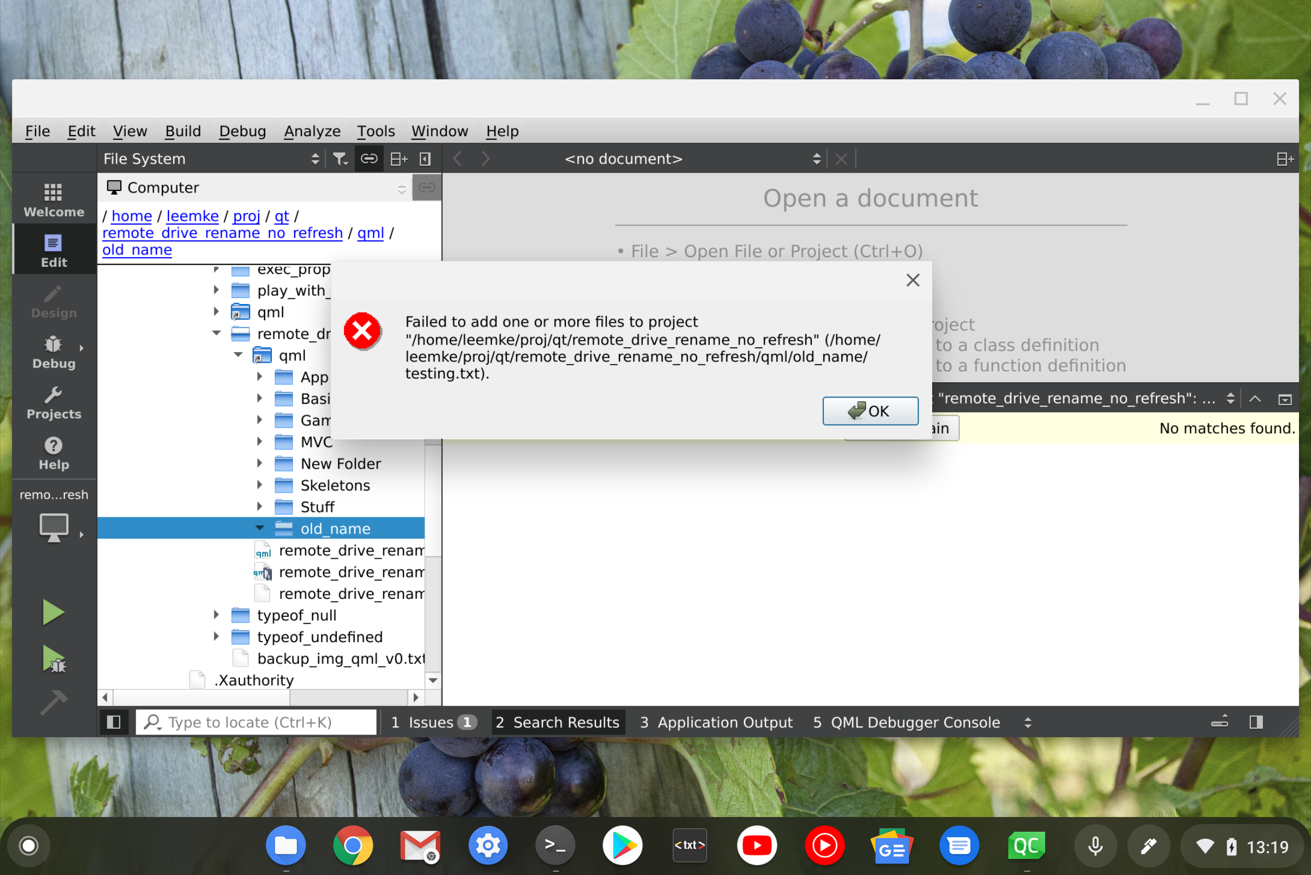Toggle the left sidebar visibility
Screen dimensions: 1311x875
click(113, 722)
